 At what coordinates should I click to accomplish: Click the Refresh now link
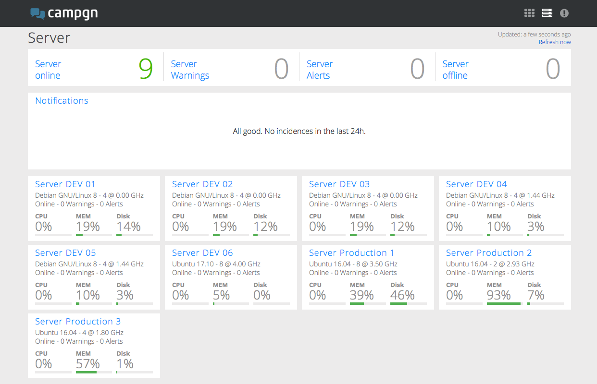[555, 42]
